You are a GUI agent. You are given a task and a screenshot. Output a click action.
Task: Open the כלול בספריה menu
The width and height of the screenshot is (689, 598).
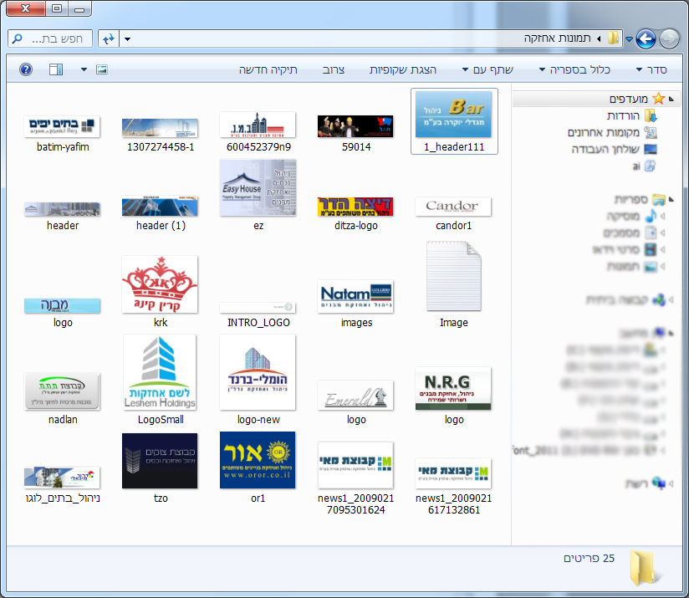[x=574, y=69]
